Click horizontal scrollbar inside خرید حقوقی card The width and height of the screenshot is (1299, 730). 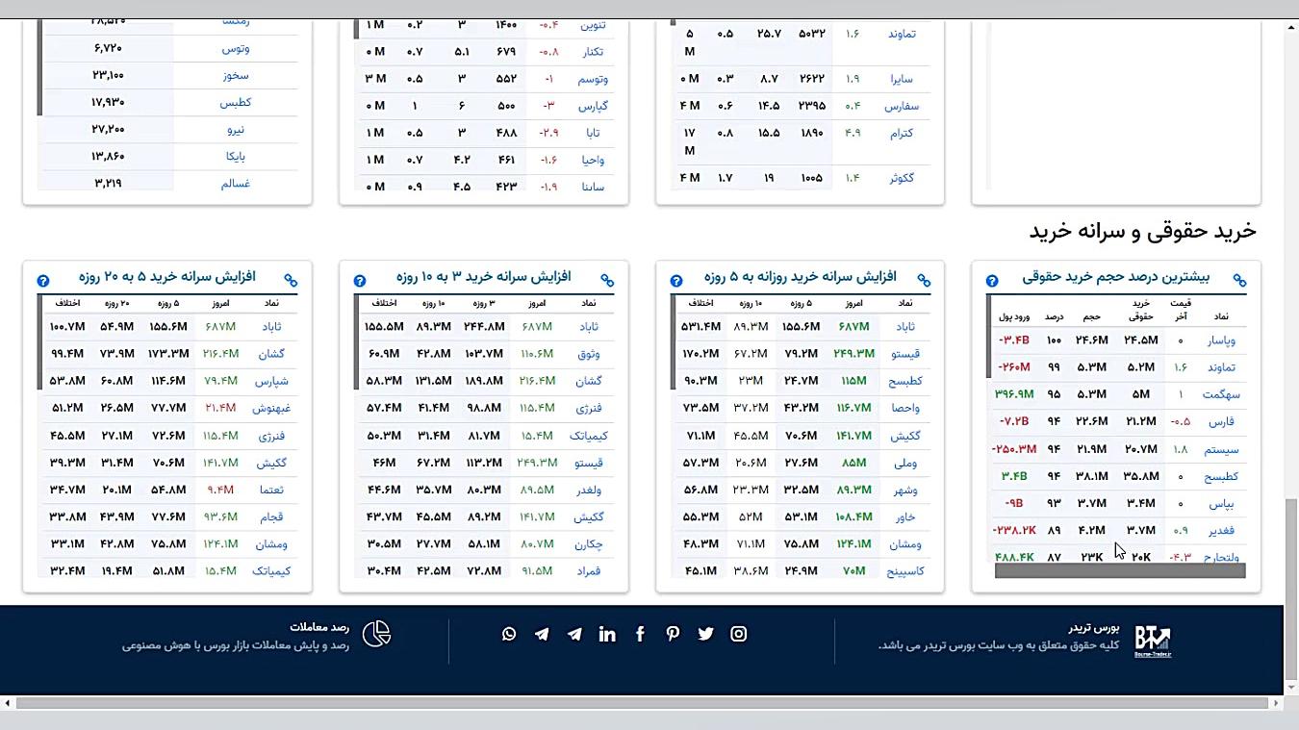point(1120,571)
